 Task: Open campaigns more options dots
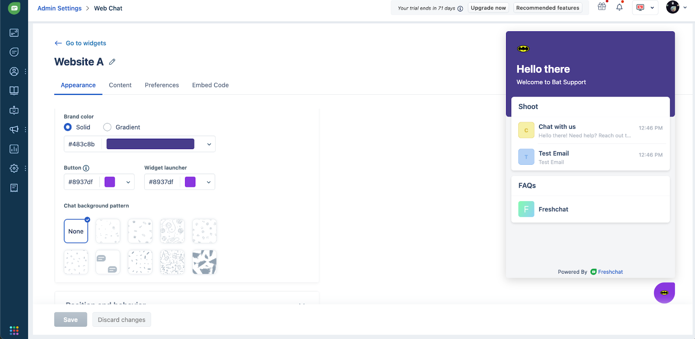26,130
